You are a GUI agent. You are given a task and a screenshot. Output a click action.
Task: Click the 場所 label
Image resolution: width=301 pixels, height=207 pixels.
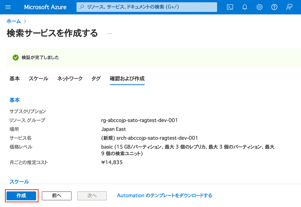(x=14, y=129)
